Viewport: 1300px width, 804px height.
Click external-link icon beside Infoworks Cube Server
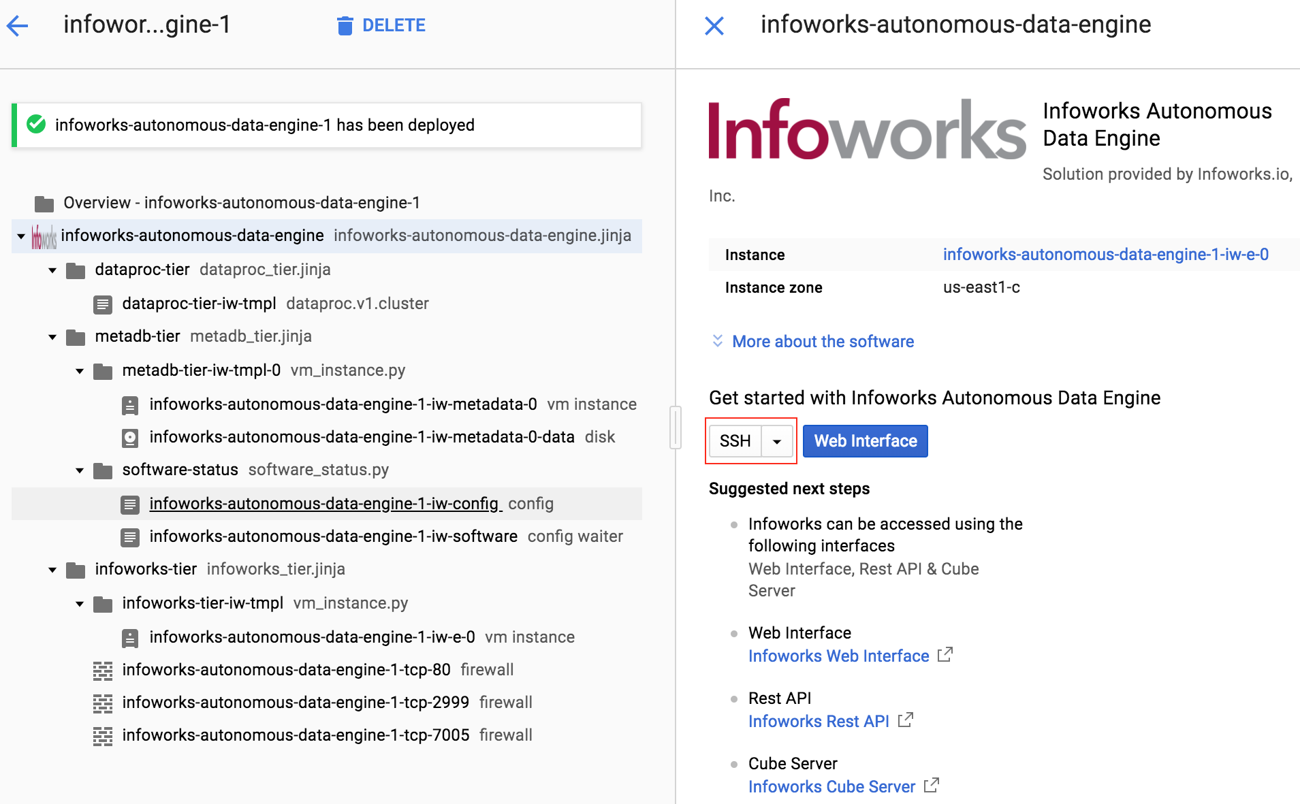coord(932,786)
